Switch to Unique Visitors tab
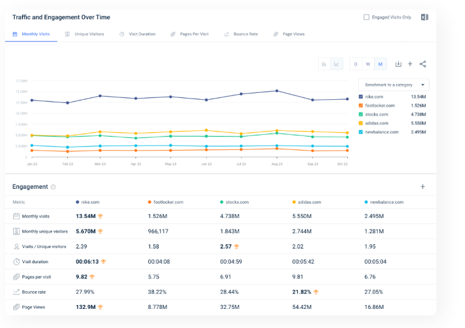 [85, 34]
